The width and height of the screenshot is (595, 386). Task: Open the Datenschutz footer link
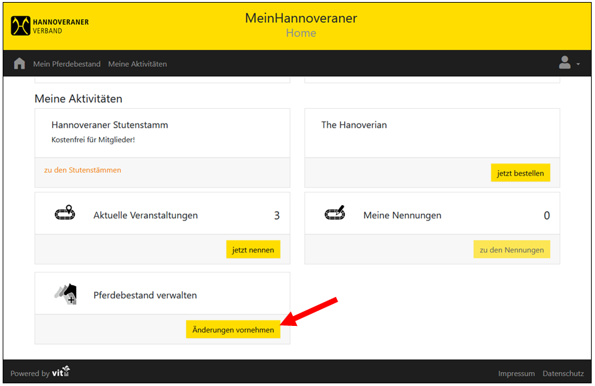563,373
